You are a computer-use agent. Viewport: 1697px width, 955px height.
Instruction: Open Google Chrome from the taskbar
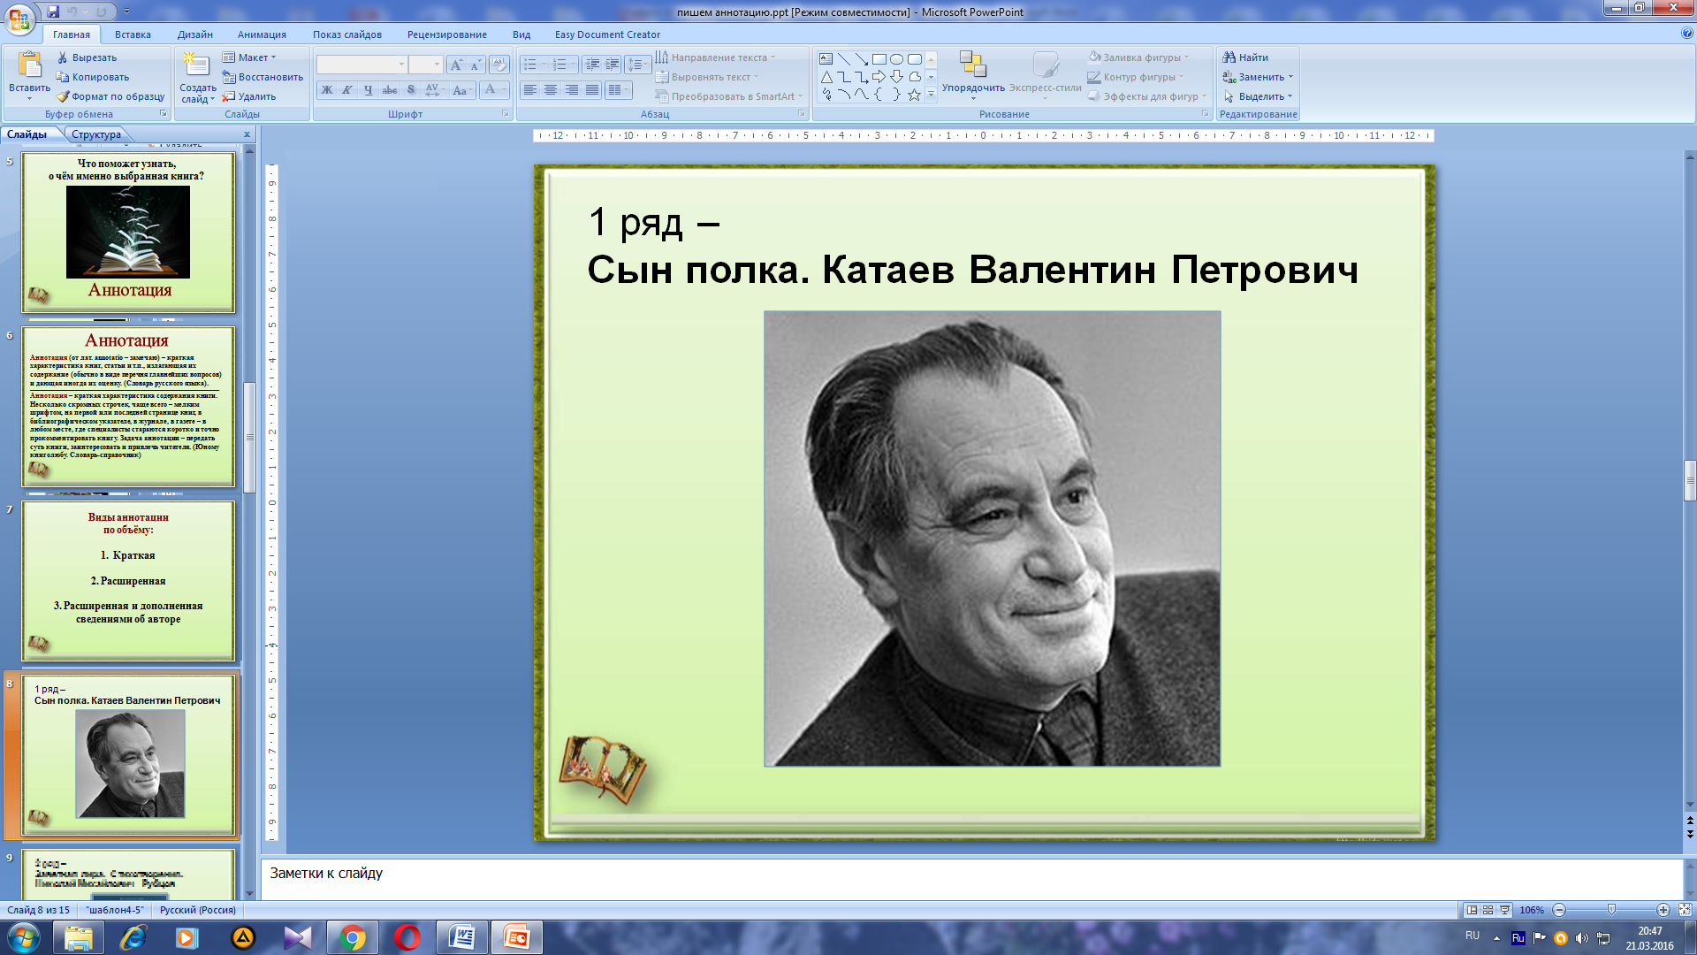(353, 937)
